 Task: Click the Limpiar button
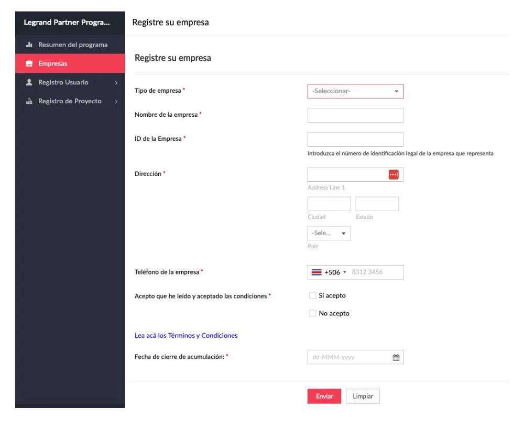(363, 396)
